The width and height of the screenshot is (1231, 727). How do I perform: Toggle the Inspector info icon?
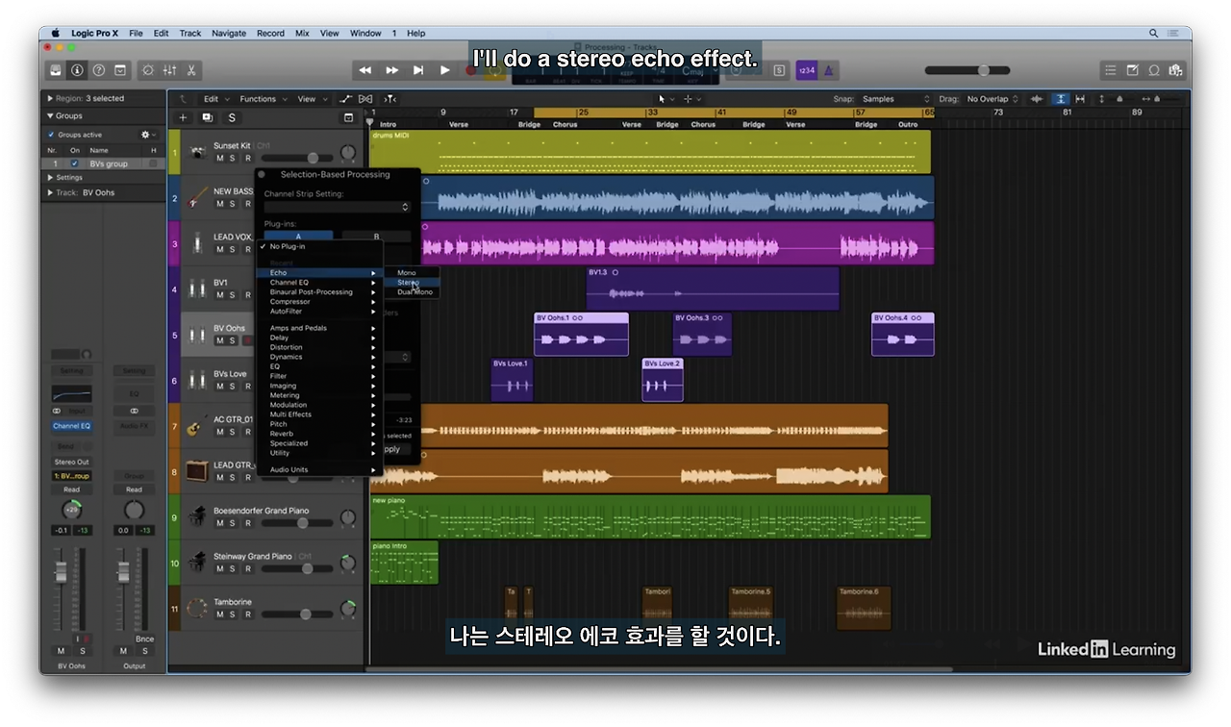pos(77,70)
